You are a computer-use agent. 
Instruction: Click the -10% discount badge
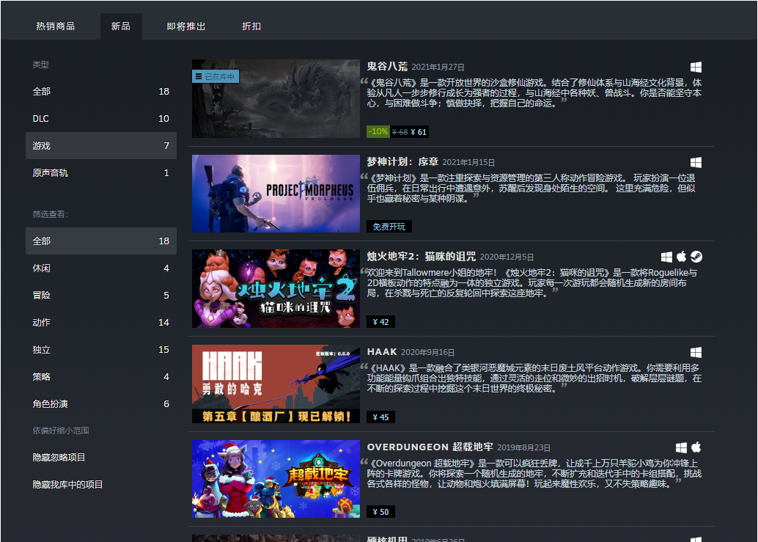coord(378,131)
